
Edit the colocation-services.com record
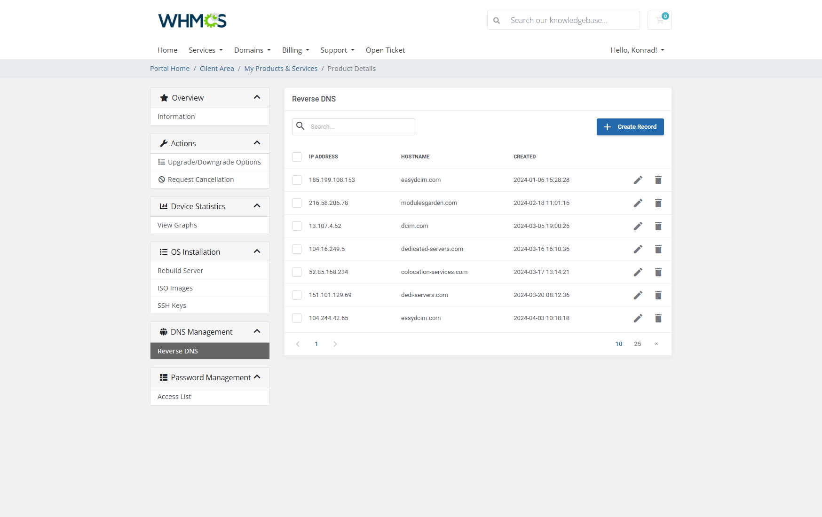(638, 272)
